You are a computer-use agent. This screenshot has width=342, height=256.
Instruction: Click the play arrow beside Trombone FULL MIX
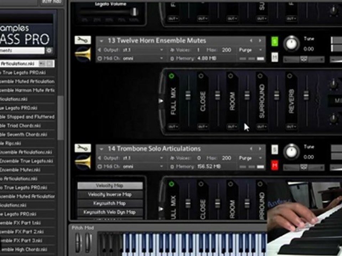[161, 209]
